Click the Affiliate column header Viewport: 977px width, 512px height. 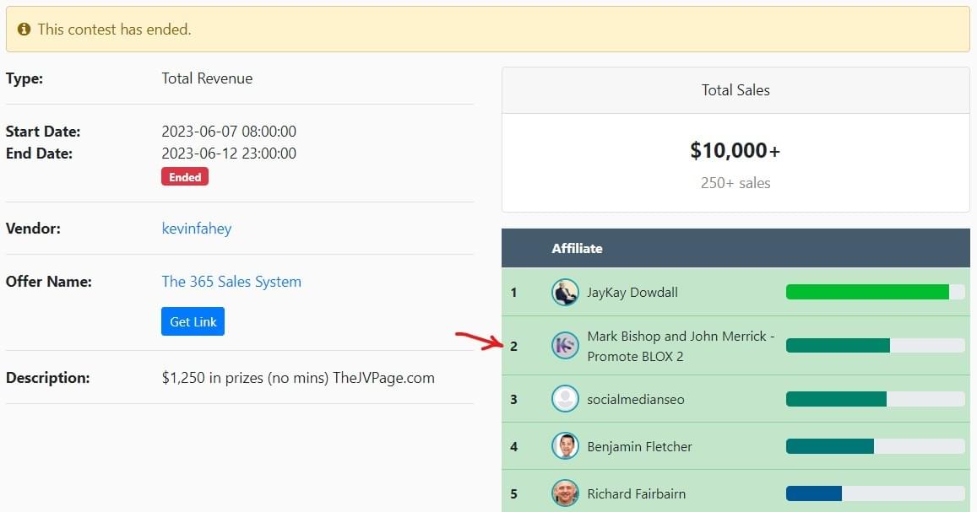(577, 248)
